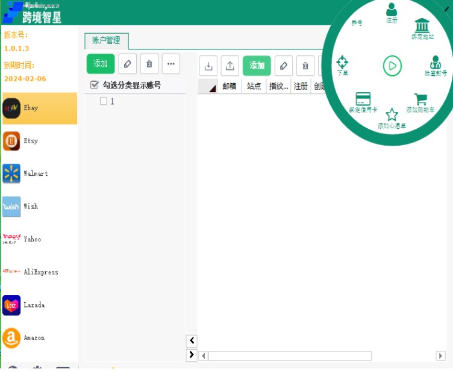Delete account using trash icon in account toolbar
Viewport: 453px width, 372px height.
[305, 66]
